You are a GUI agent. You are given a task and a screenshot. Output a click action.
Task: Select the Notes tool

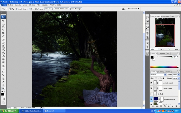[x=3, y=79]
